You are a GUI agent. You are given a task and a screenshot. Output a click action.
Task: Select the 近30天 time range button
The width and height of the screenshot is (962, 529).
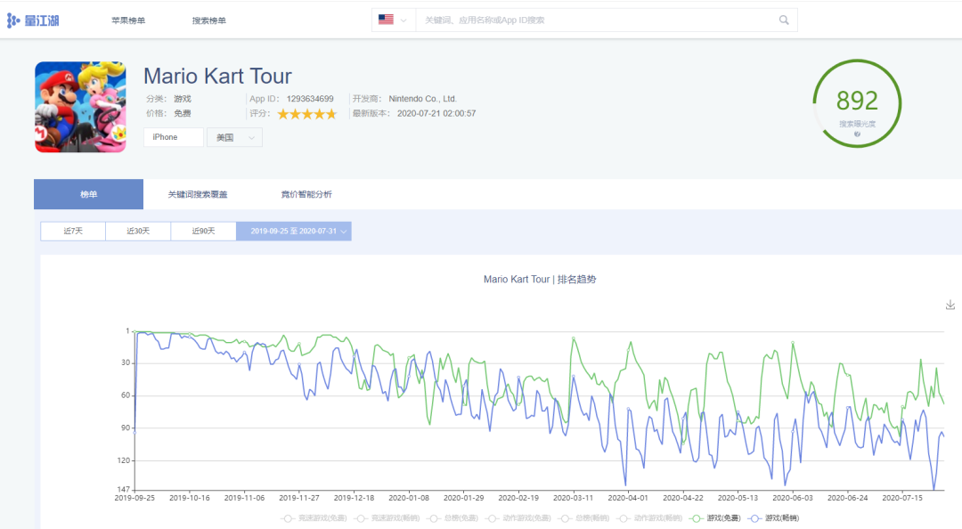[138, 232]
